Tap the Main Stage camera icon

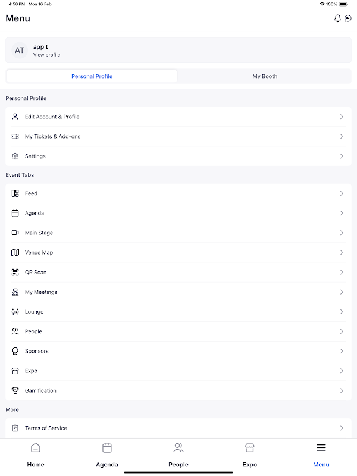coord(15,233)
